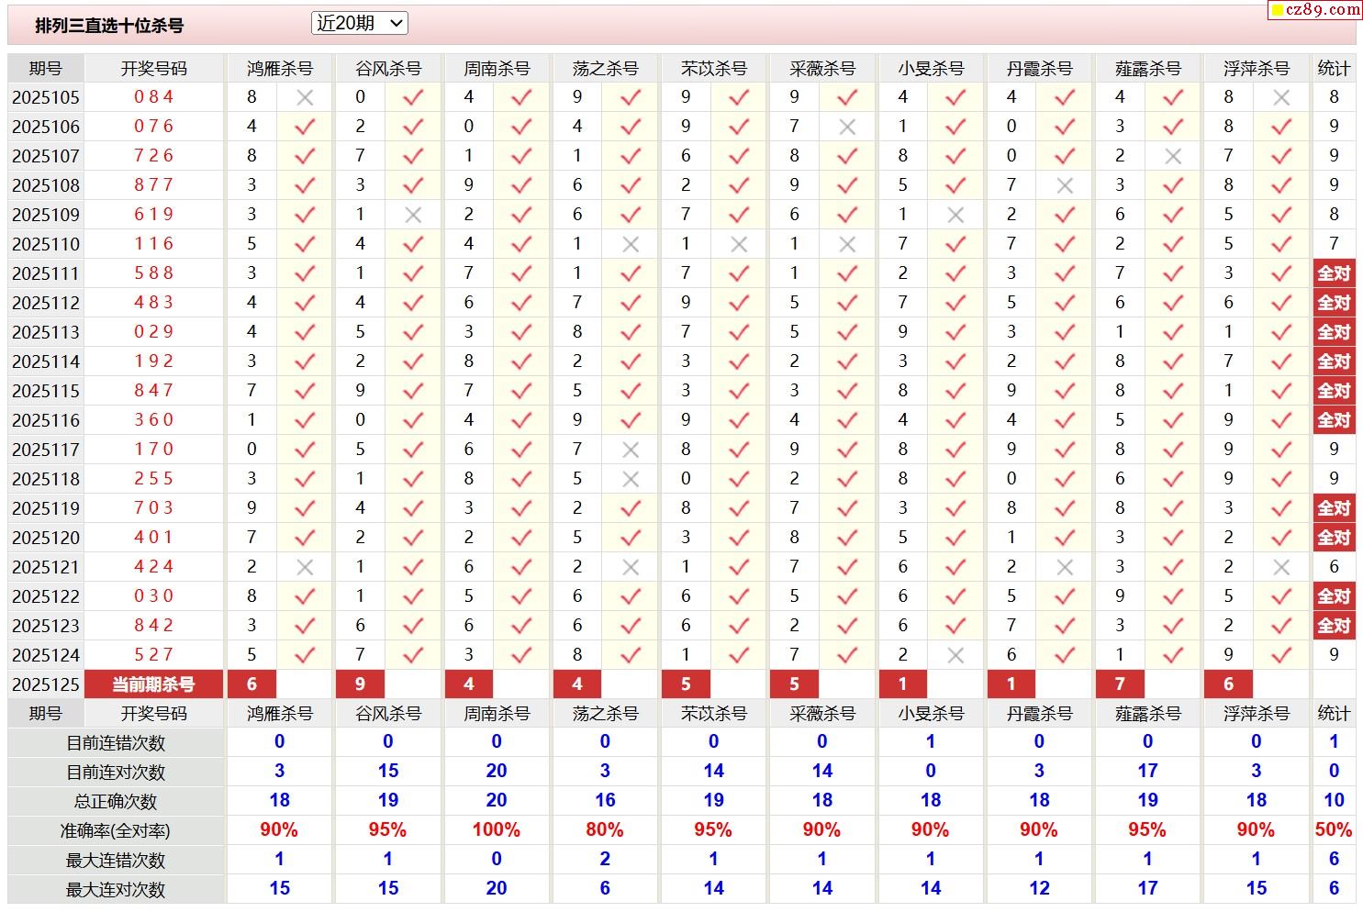Screen dimensions: 1363x912
Task: Click the 全对 badge for period 2025114
Action: pos(1334,361)
